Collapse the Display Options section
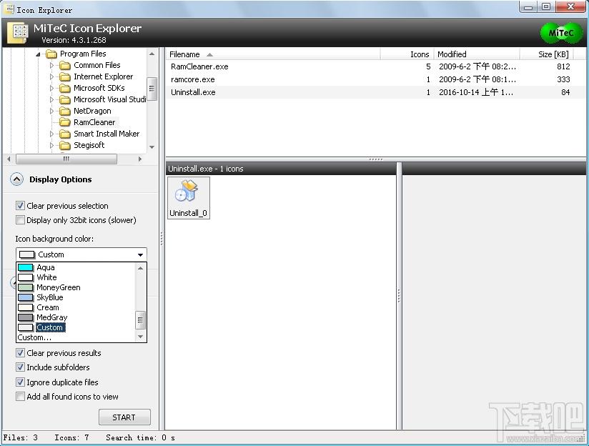 tap(16, 179)
